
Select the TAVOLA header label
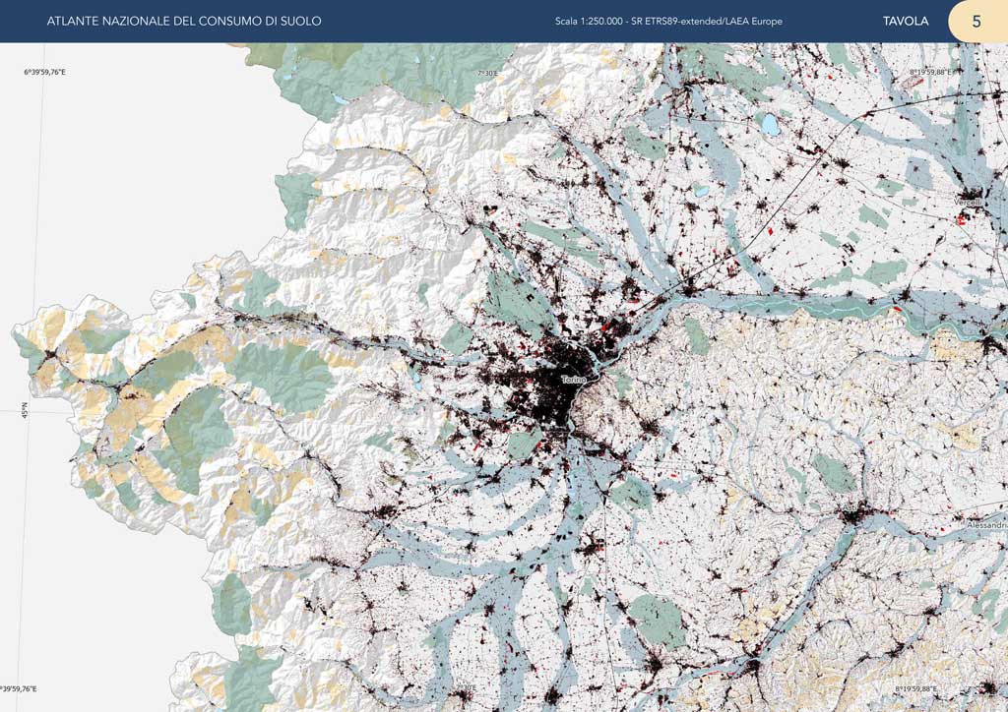click(x=905, y=21)
